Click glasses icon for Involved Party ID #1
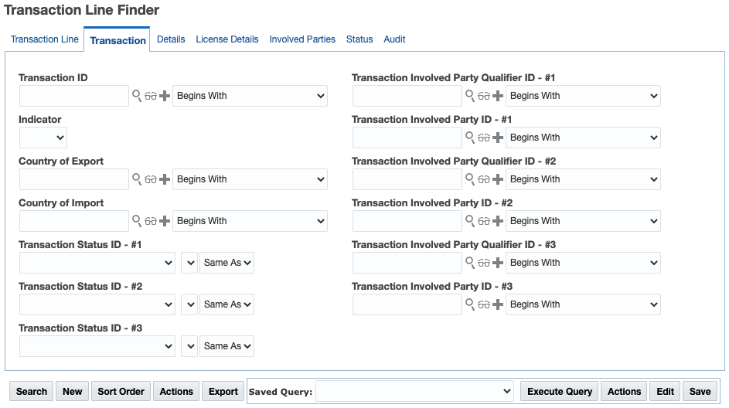This screenshot has height=408, width=729. [x=484, y=138]
